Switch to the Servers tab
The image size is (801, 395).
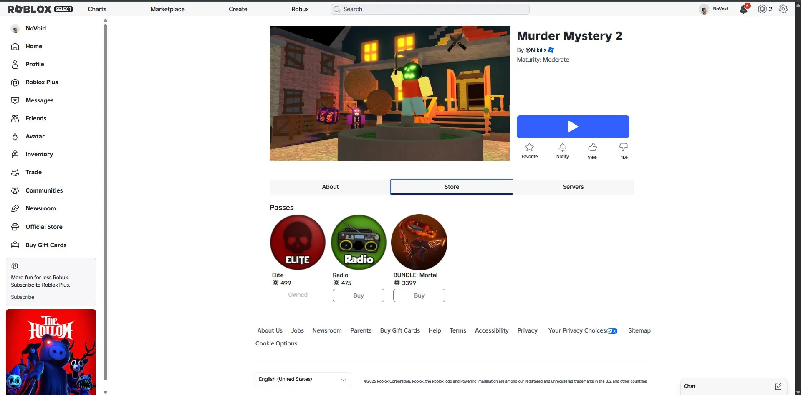[x=573, y=187]
